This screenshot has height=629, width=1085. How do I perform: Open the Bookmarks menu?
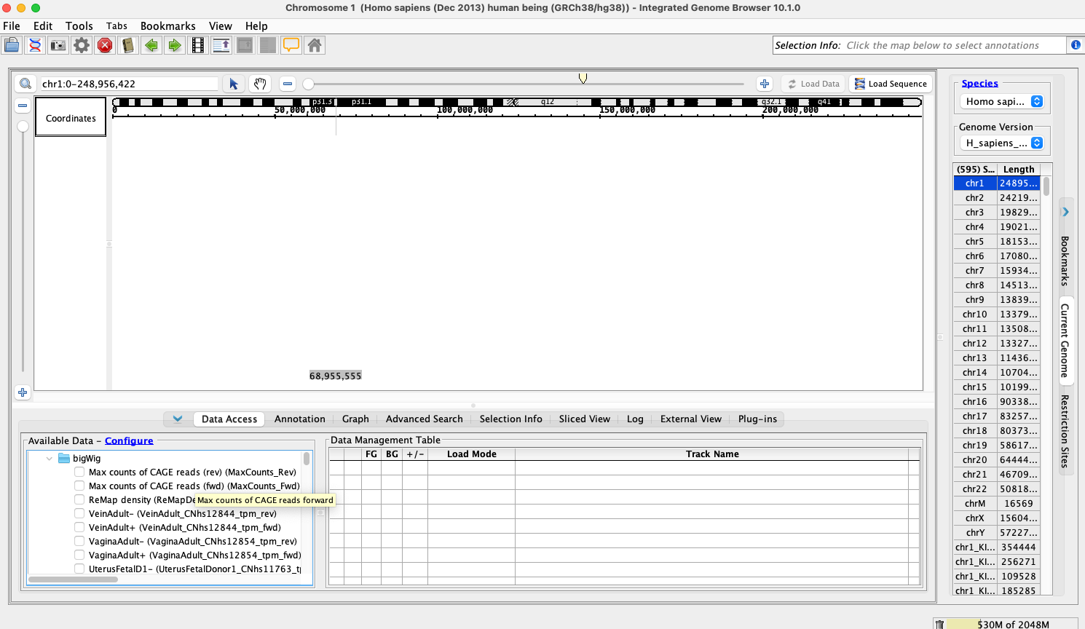(167, 26)
